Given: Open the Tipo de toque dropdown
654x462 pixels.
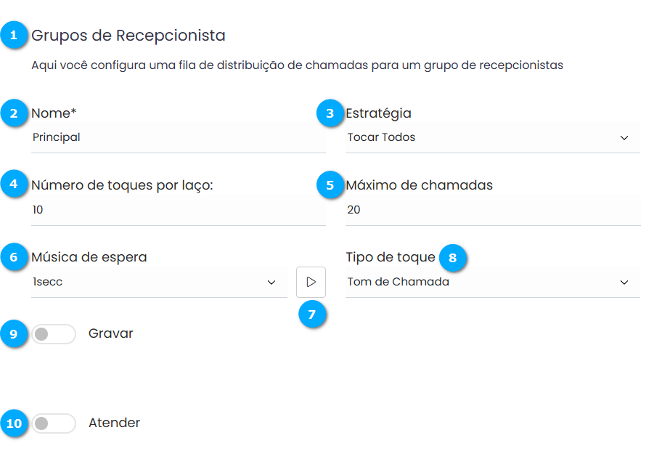Looking at the screenshot, I should tap(492, 282).
